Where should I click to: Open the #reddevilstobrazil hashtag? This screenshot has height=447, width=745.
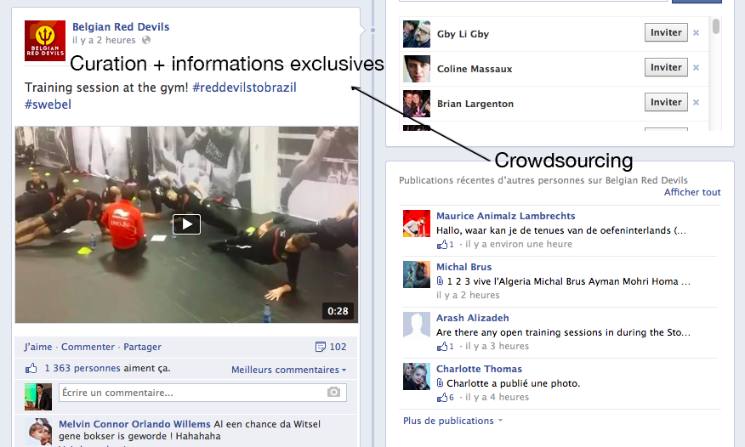click(244, 88)
